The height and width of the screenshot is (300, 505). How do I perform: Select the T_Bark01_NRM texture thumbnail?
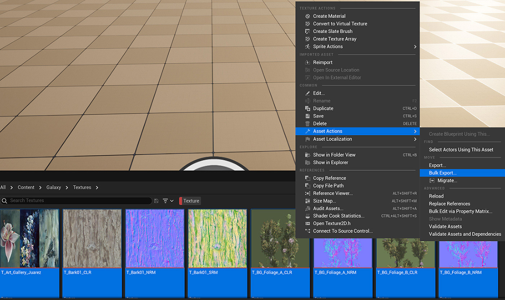tap(155, 238)
